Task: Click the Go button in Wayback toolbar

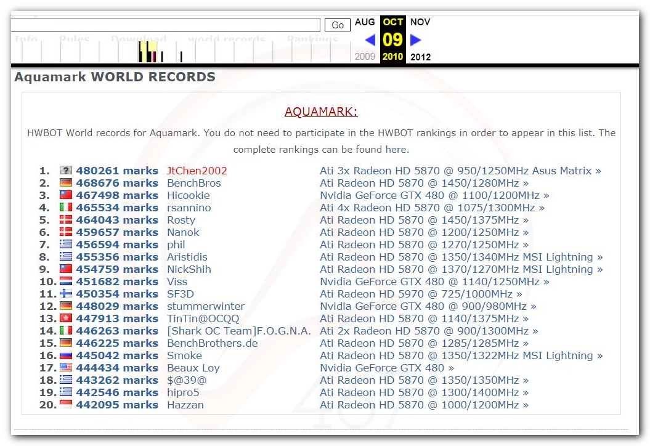Action: coord(338,25)
